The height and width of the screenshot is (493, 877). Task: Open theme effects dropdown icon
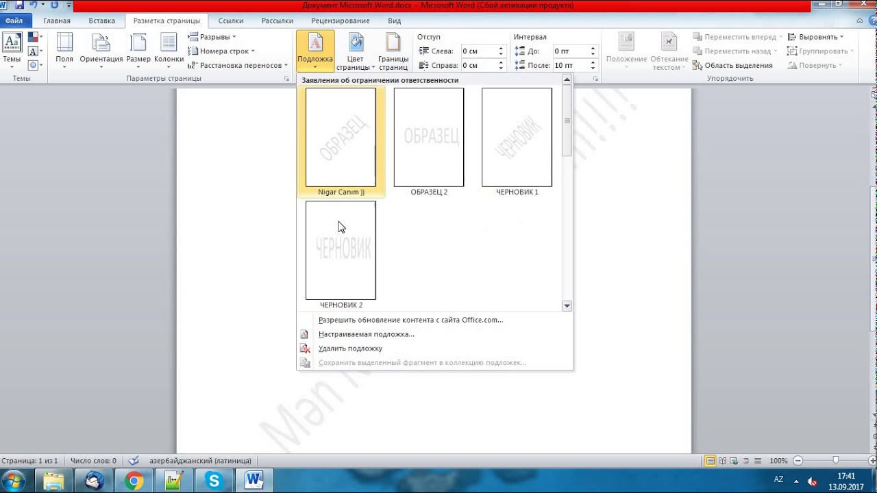34,65
